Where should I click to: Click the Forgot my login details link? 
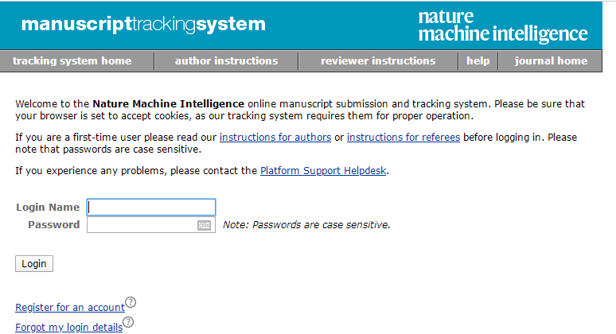pos(68,327)
